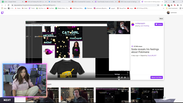Open the sodapoppin channel name link
This screenshot has width=183, height=103.
140,23
